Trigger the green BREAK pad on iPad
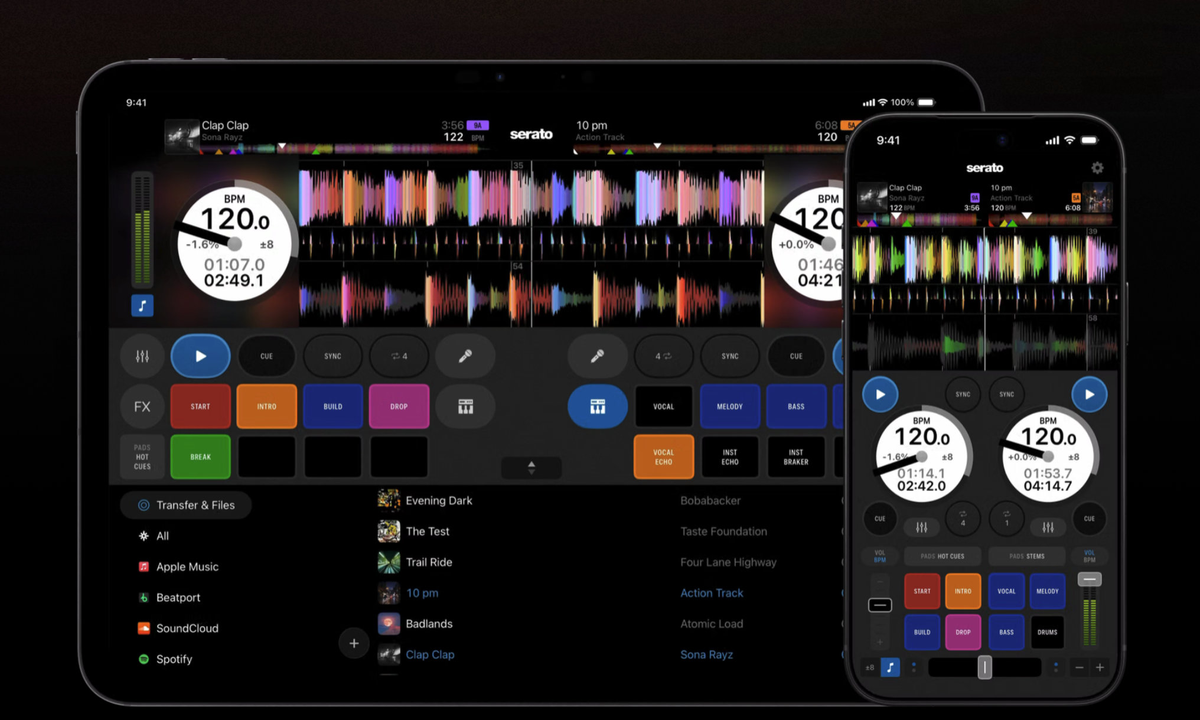This screenshot has width=1200, height=720. [x=201, y=457]
